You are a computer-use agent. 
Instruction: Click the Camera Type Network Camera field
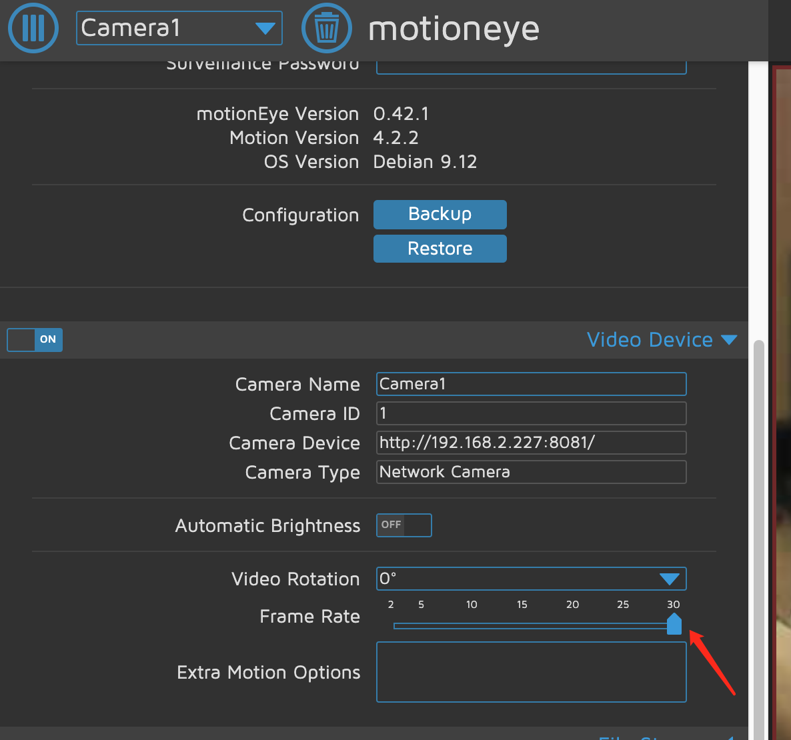[x=531, y=472]
